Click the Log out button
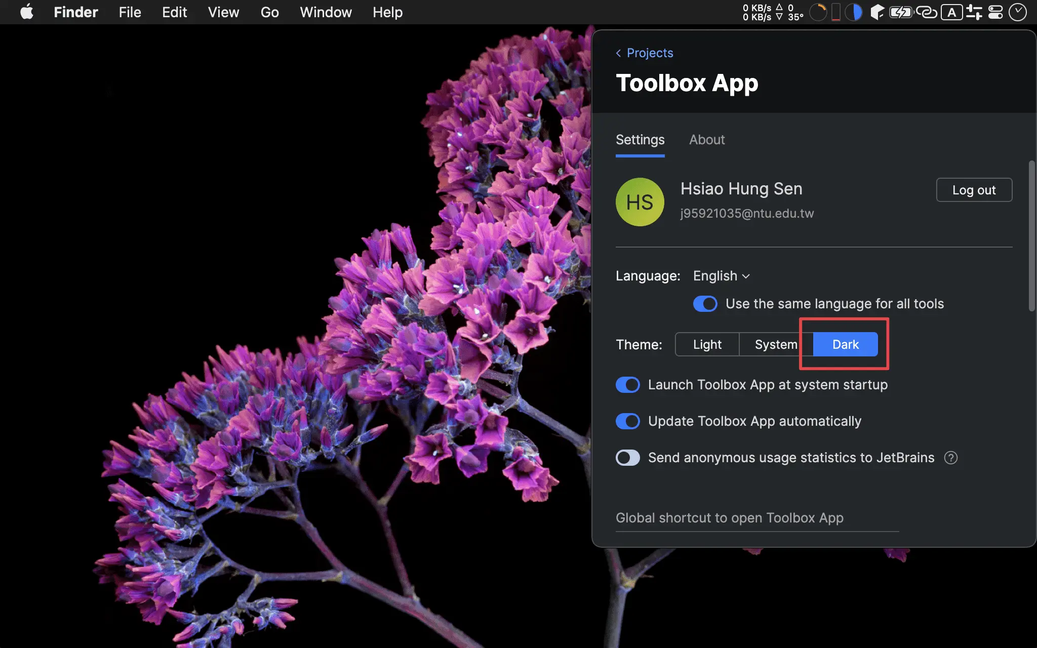Image resolution: width=1037 pixels, height=648 pixels. [974, 190]
